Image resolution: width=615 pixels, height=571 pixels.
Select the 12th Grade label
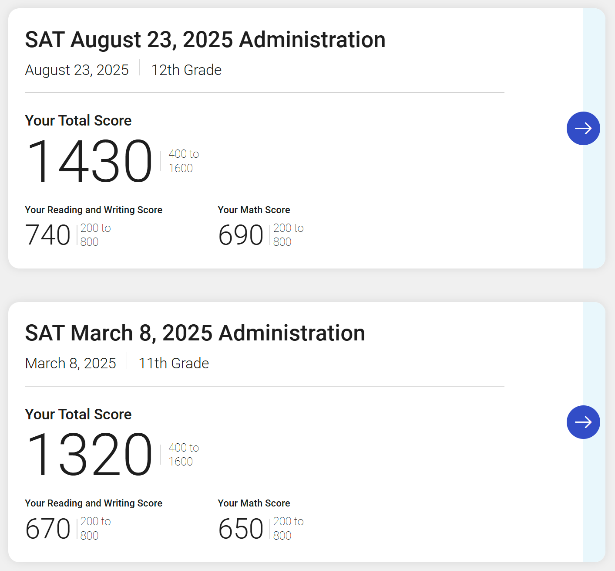(x=186, y=70)
